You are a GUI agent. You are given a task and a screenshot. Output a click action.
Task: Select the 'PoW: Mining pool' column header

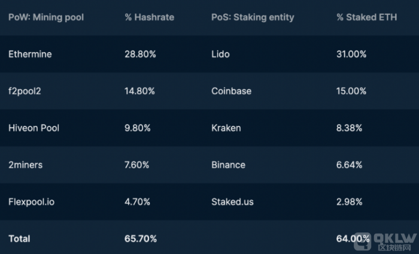[46, 17]
